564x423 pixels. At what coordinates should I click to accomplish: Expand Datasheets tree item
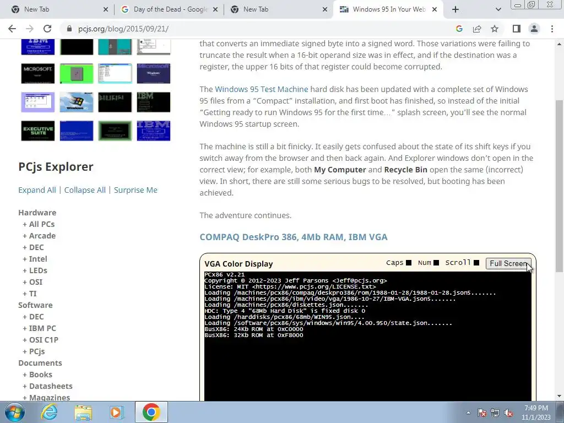click(47, 386)
